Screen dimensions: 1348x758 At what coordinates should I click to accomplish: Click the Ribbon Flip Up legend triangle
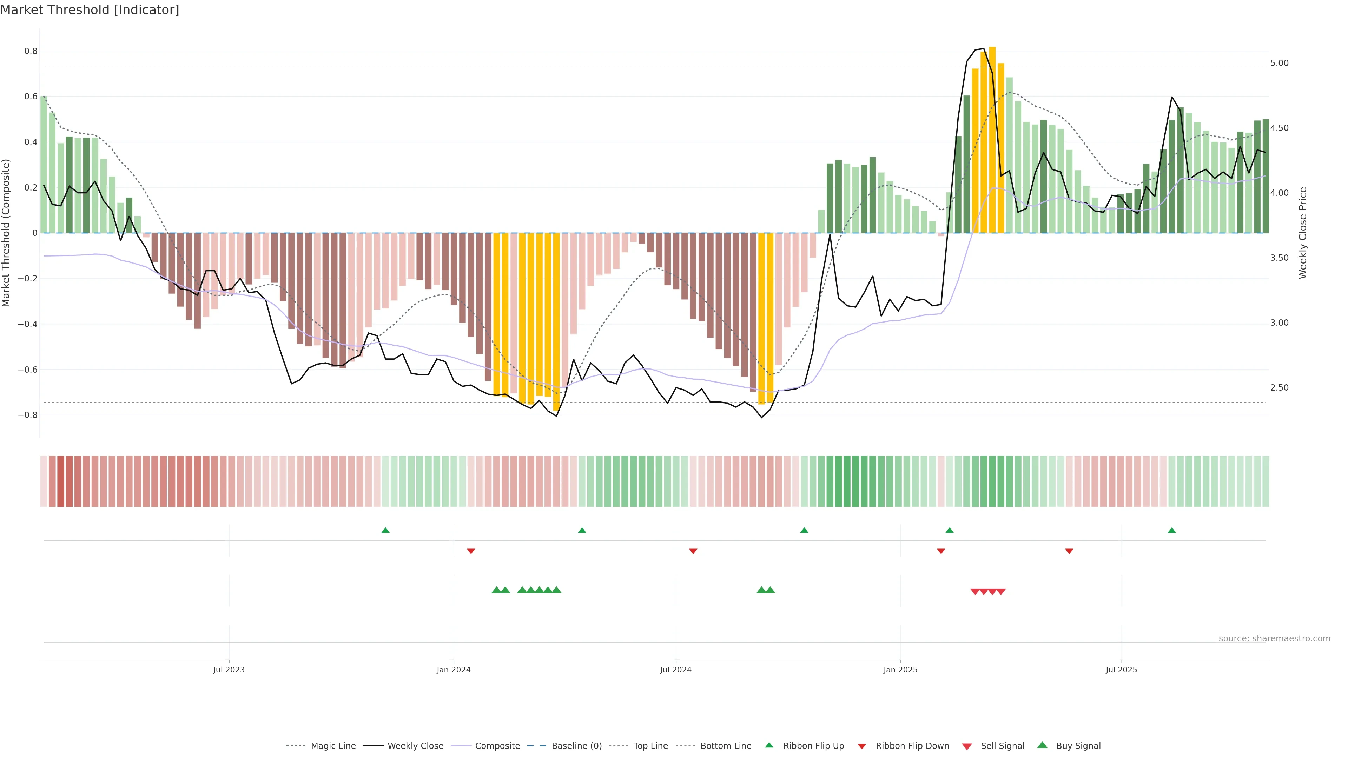click(769, 745)
